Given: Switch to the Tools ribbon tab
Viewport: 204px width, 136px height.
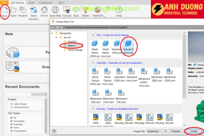Looking at the screenshot, I should point(31,2).
